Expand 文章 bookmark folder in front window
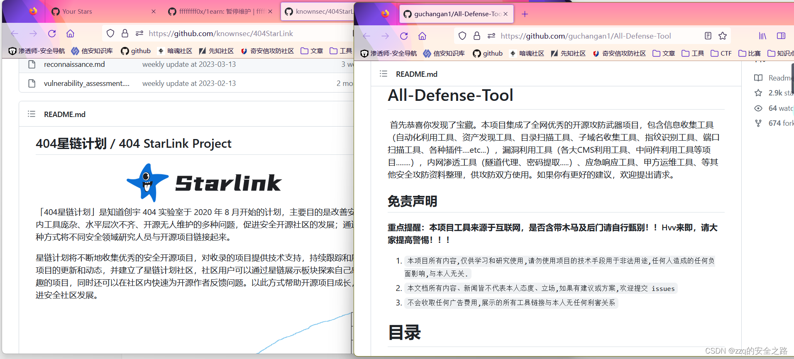 (x=664, y=54)
